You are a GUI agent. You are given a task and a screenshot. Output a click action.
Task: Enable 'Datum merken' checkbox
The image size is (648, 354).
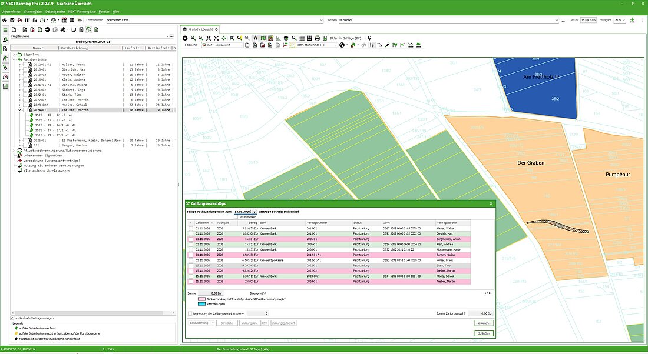236,217
